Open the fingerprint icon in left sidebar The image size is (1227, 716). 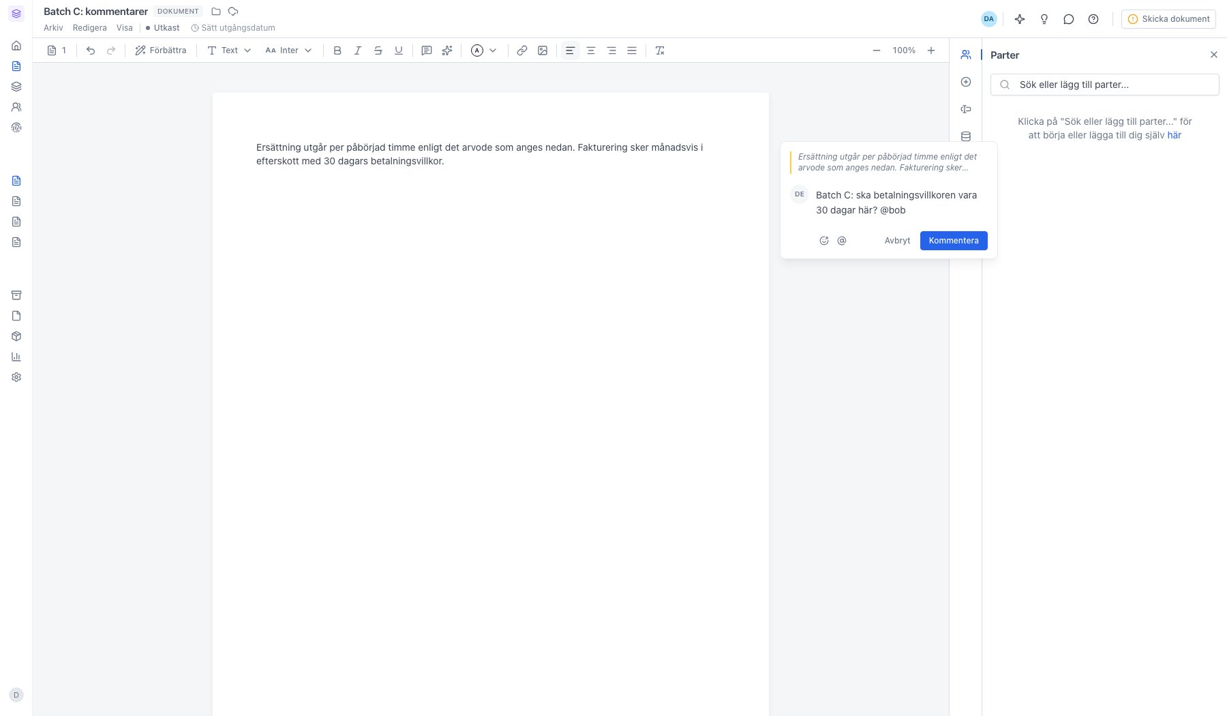16,128
